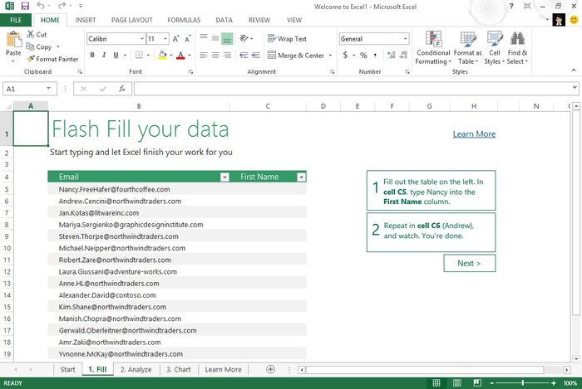Switch to the 2. Analyze sheet tab
Image resolution: width=582 pixels, height=389 pixels.
coord(135,369)
